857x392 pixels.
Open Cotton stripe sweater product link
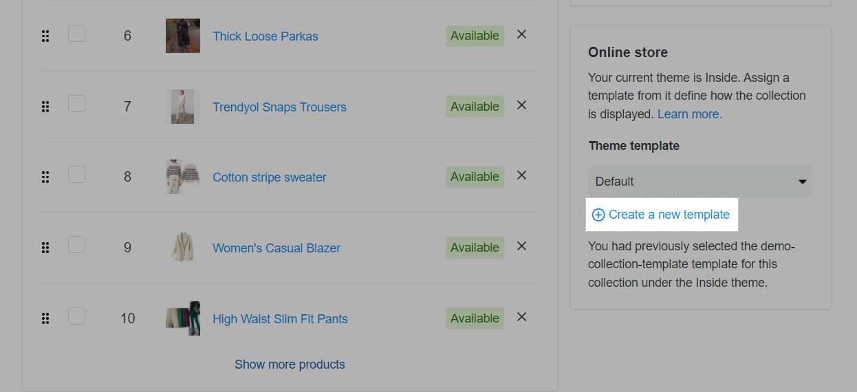click(x=270, y=177)
